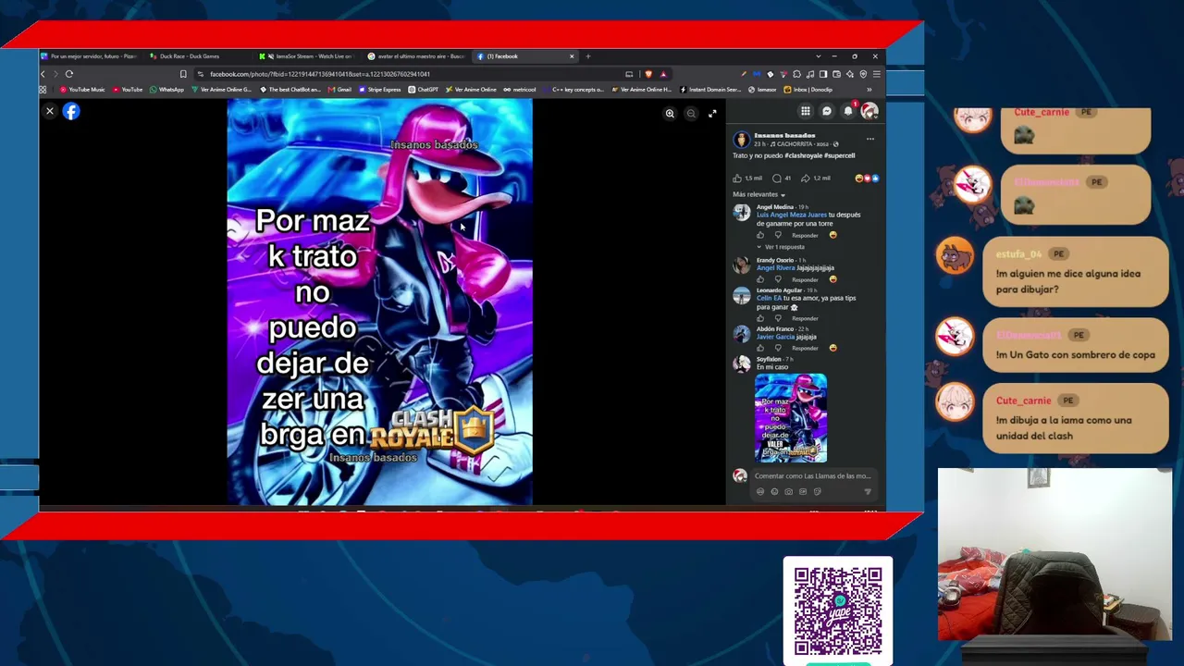Focus the Comentar como comment field

click(x=812, y=476)
